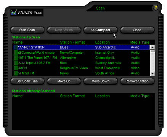
Task: Click the Rock format cell
Action: [x=64, y=63]
